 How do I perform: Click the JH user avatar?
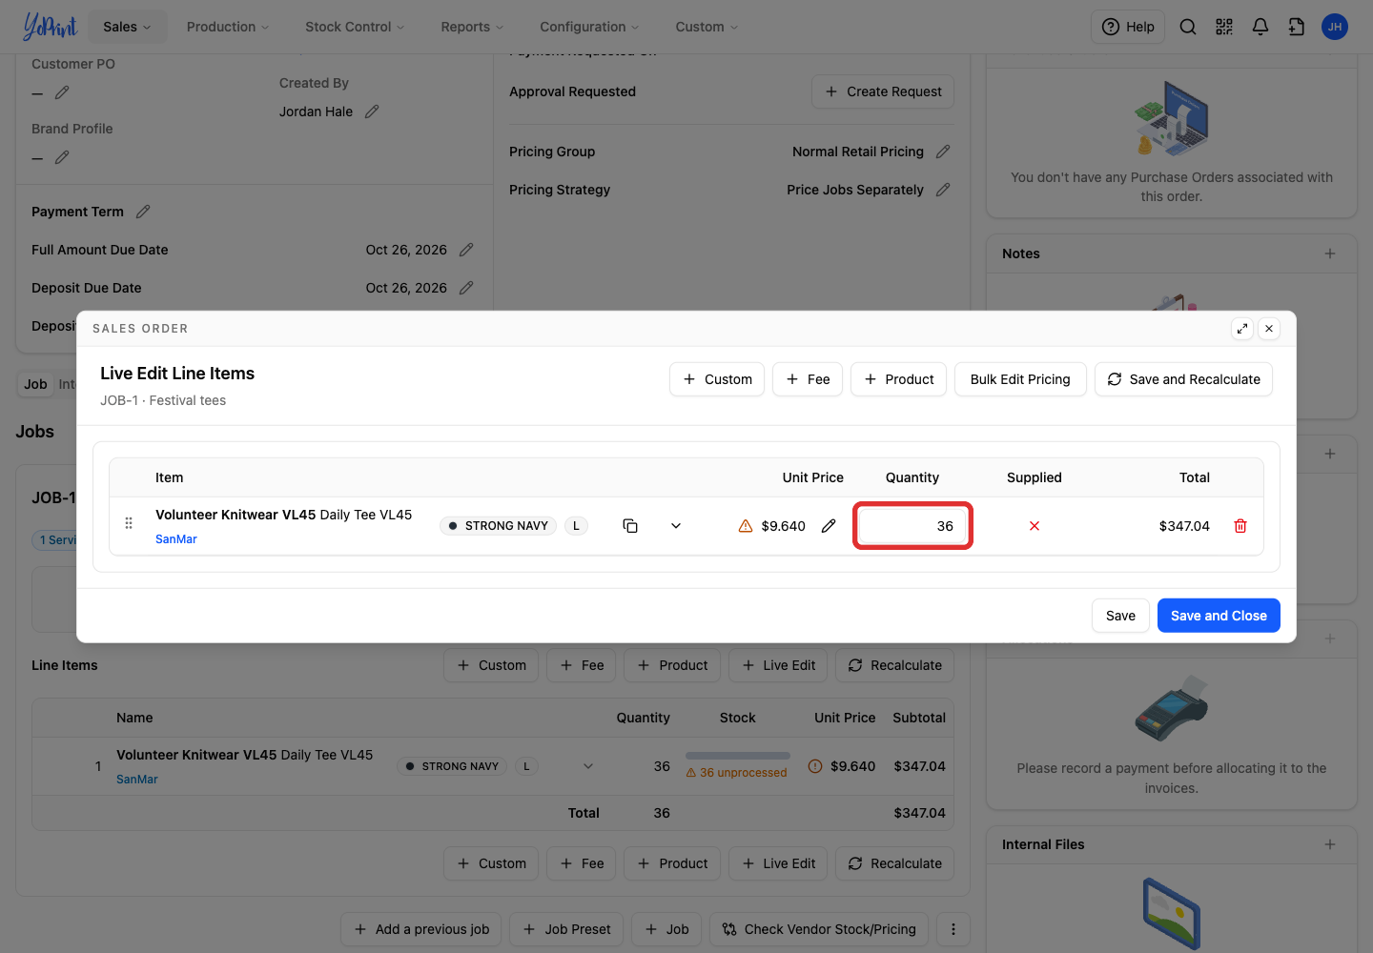[1335, 27]
